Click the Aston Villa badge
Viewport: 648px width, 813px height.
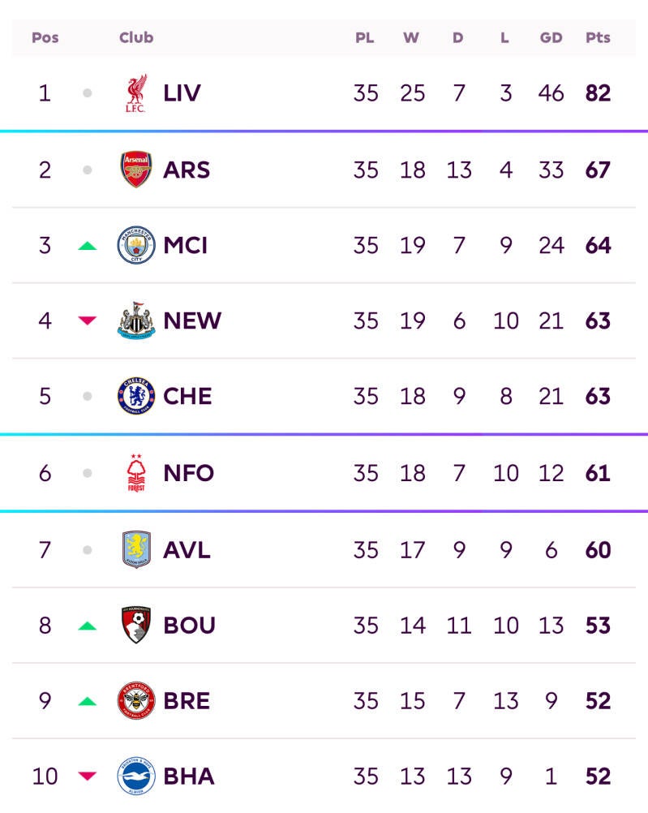[136, 549]
